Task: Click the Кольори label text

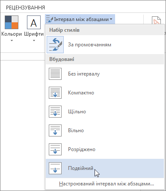Action: (x=12, y=34)
